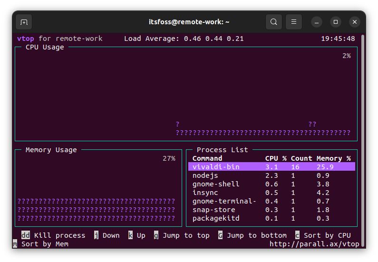
Task: Maximize the terminal window
Action: pos(336,22)
